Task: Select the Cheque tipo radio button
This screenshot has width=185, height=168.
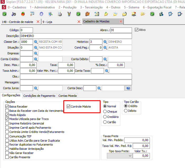Action: point(105,111)
